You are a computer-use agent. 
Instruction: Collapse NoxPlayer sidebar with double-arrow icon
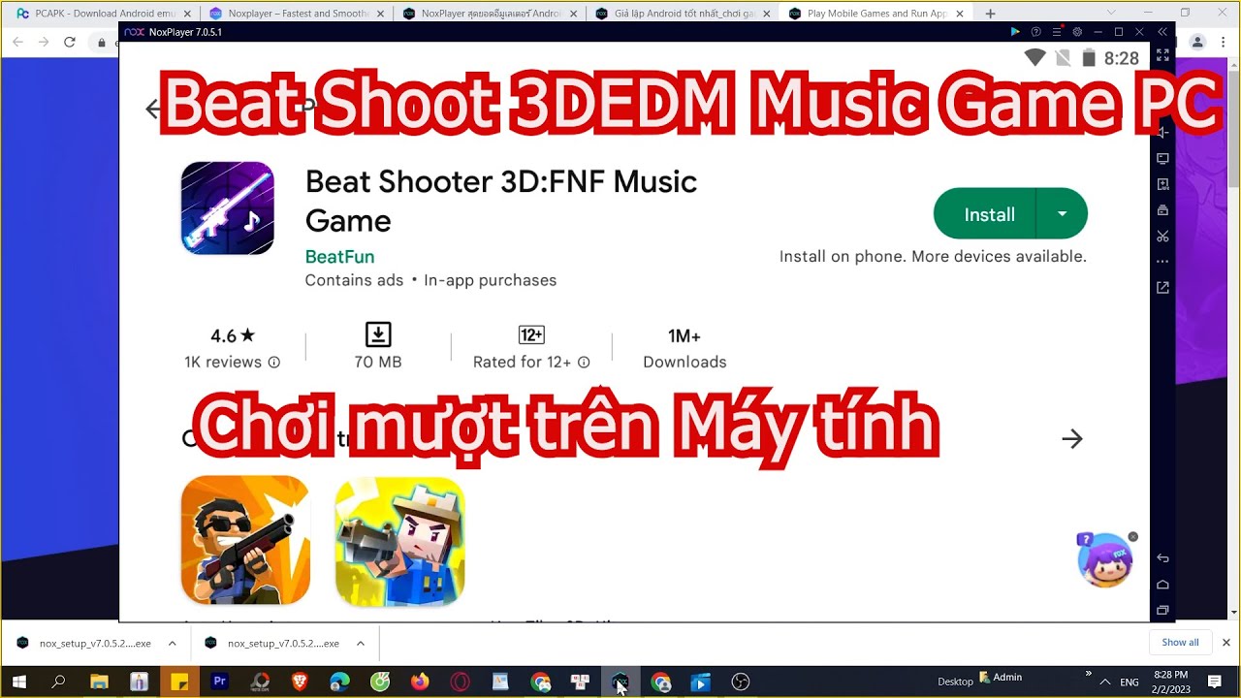point(1162,32)
